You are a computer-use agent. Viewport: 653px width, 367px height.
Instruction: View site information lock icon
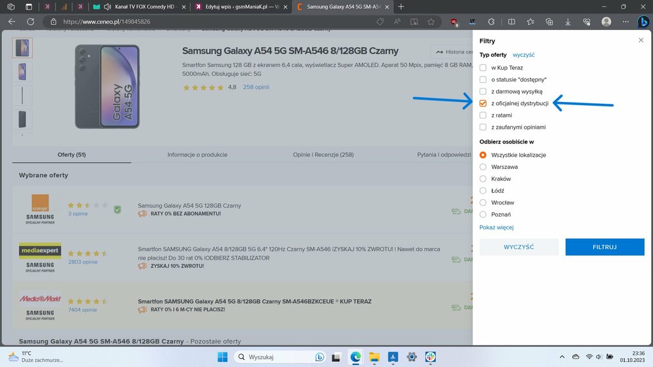[x=54, y=22]
